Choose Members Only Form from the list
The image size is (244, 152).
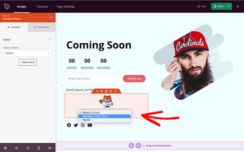104,116
